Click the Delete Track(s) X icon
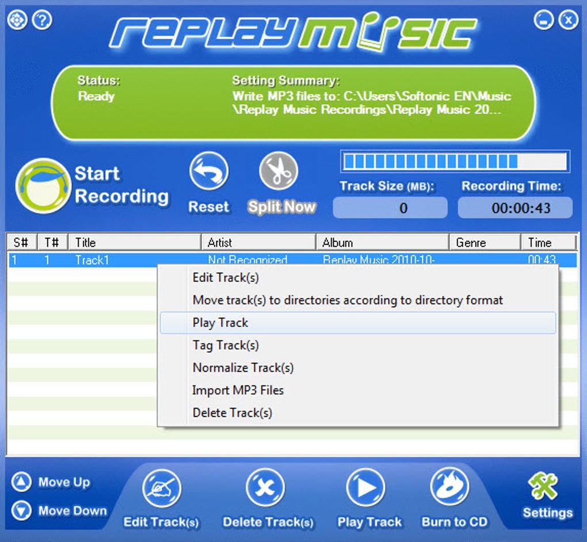This screenshot has height=542, width=587. click(x=265, y=488)
